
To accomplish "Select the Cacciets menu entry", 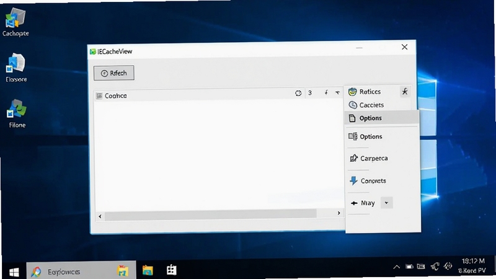I will [371, 105].
